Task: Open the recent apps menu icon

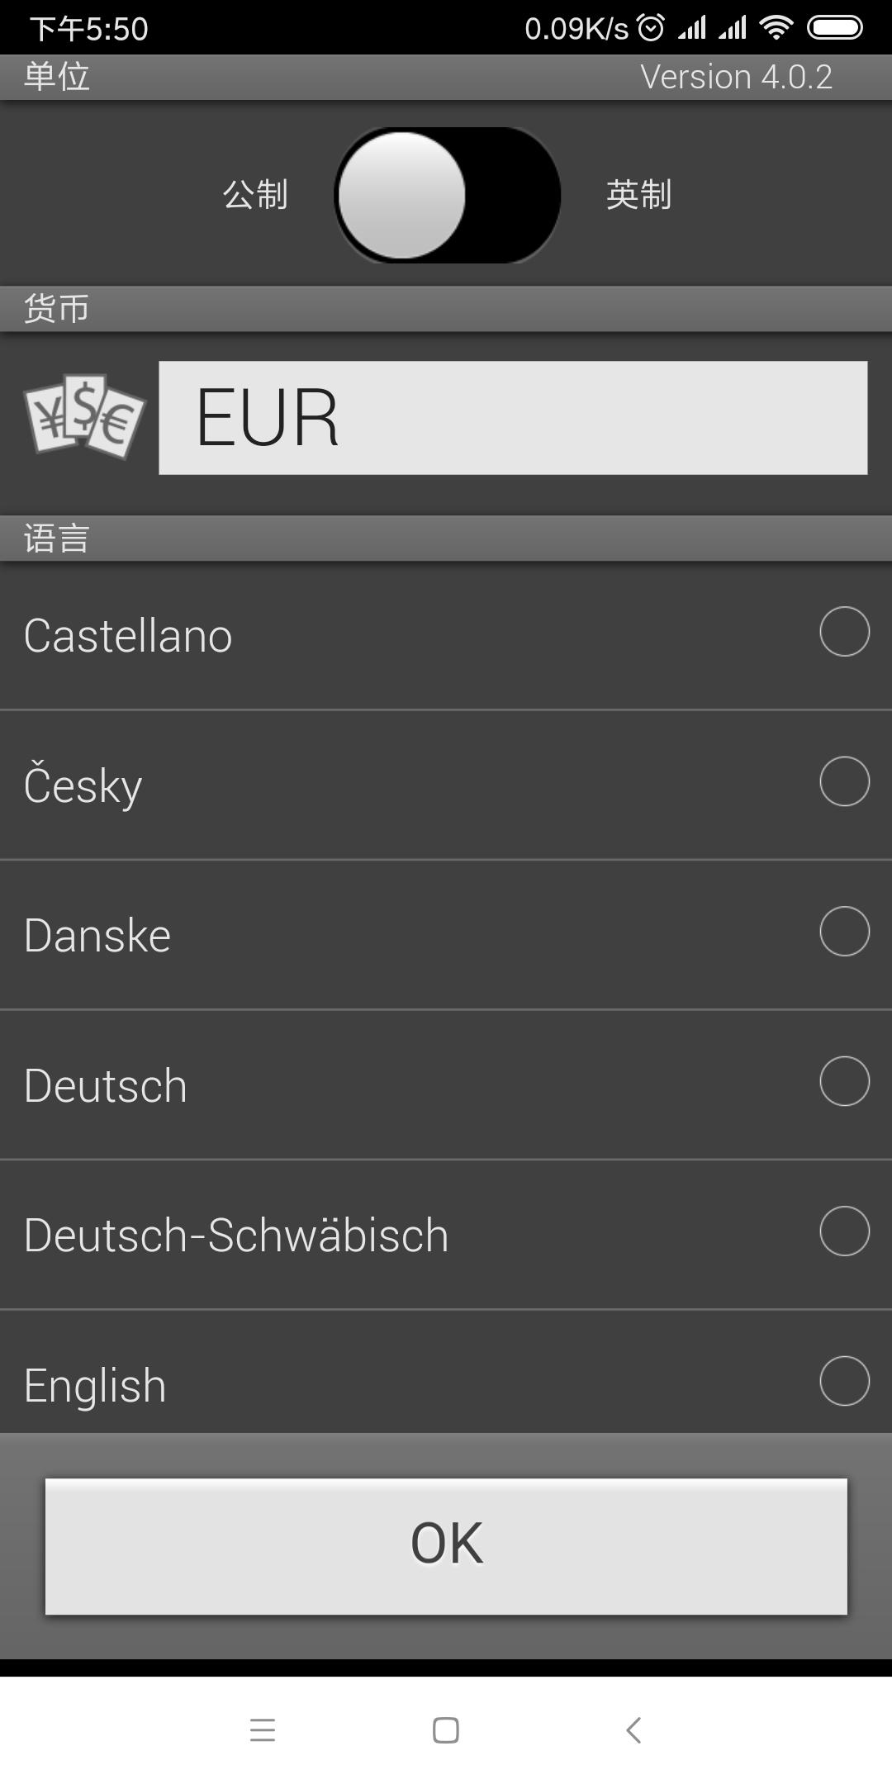Action: coord(263,1729)
